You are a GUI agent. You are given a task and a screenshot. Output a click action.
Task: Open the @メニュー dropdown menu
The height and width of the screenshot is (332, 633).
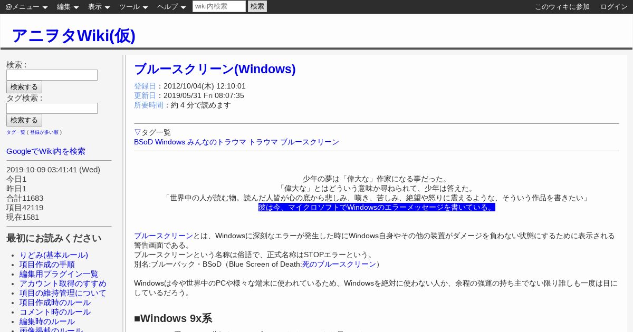pyautogui.click(x=26, y=7)
